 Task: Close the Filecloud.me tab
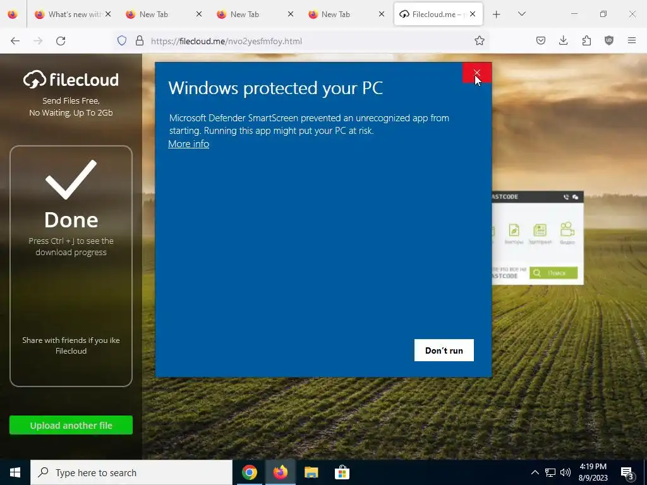pos(473,14)
